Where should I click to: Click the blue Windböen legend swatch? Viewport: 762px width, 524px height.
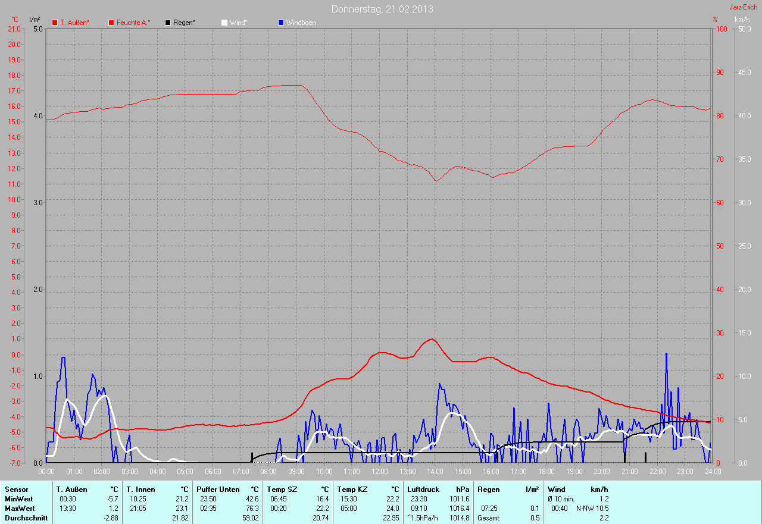click(x=281, y=23)
